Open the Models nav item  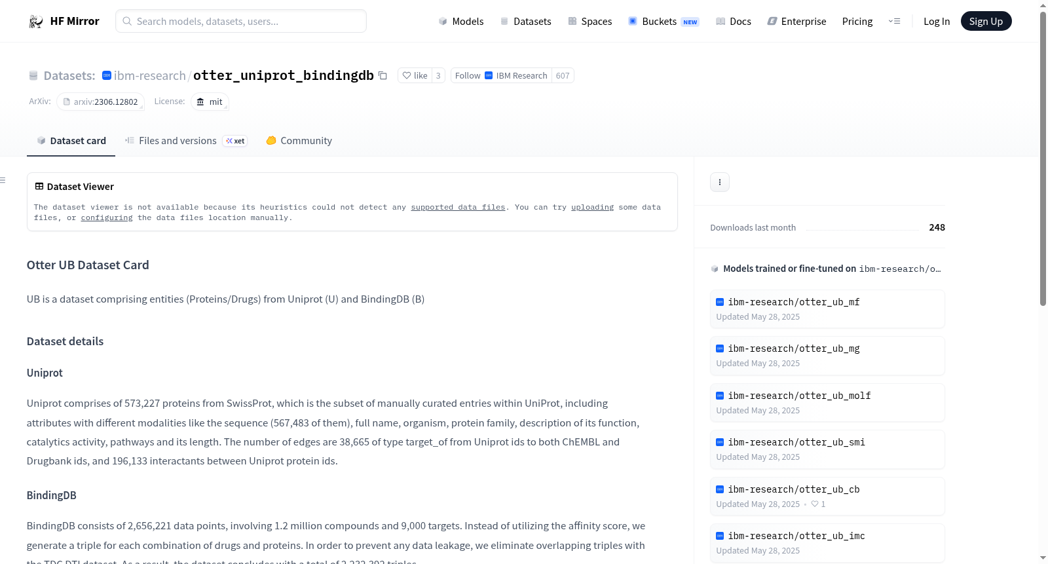pyautogui.click(x=461, y=22)
